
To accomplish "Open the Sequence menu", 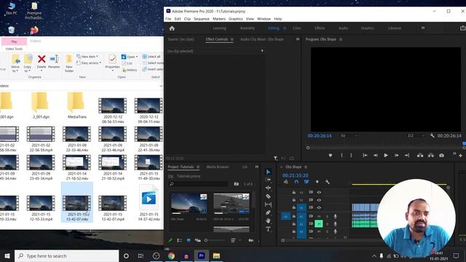I will coord(202,19).
